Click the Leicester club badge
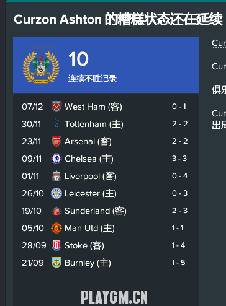This screenshot has height=306, width=226. tap(56, 193)
